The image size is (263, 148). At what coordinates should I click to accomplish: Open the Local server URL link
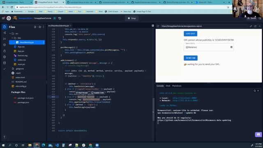coord(185,98)
